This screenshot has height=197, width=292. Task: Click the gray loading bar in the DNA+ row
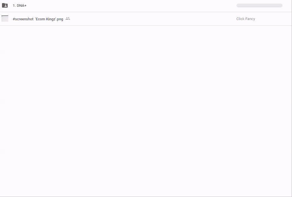(259, 6)
